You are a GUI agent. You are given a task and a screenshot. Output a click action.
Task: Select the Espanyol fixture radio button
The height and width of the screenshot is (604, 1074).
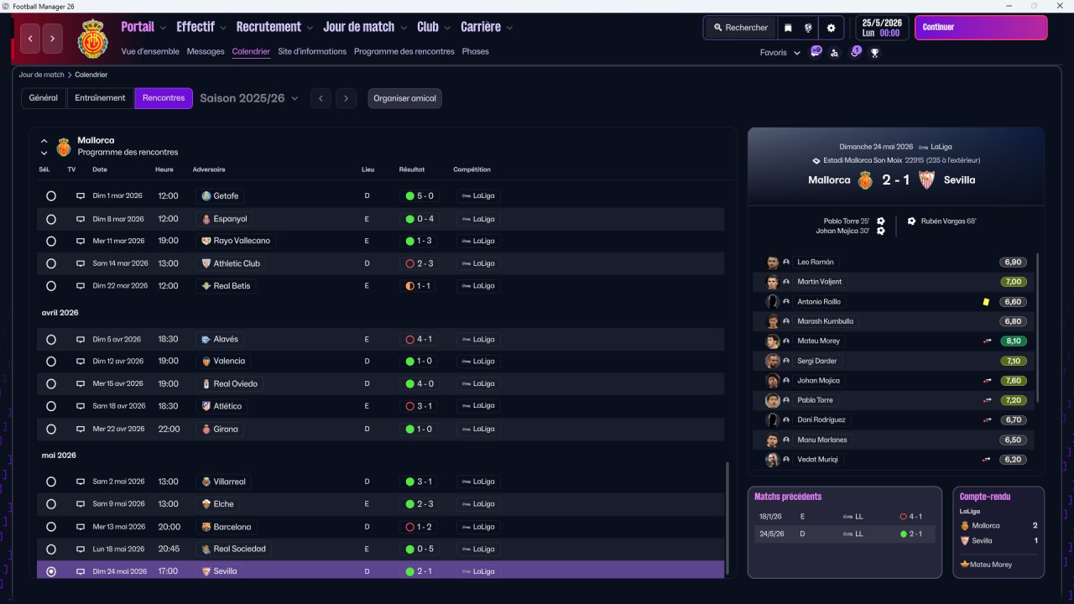tap(51, 219)
